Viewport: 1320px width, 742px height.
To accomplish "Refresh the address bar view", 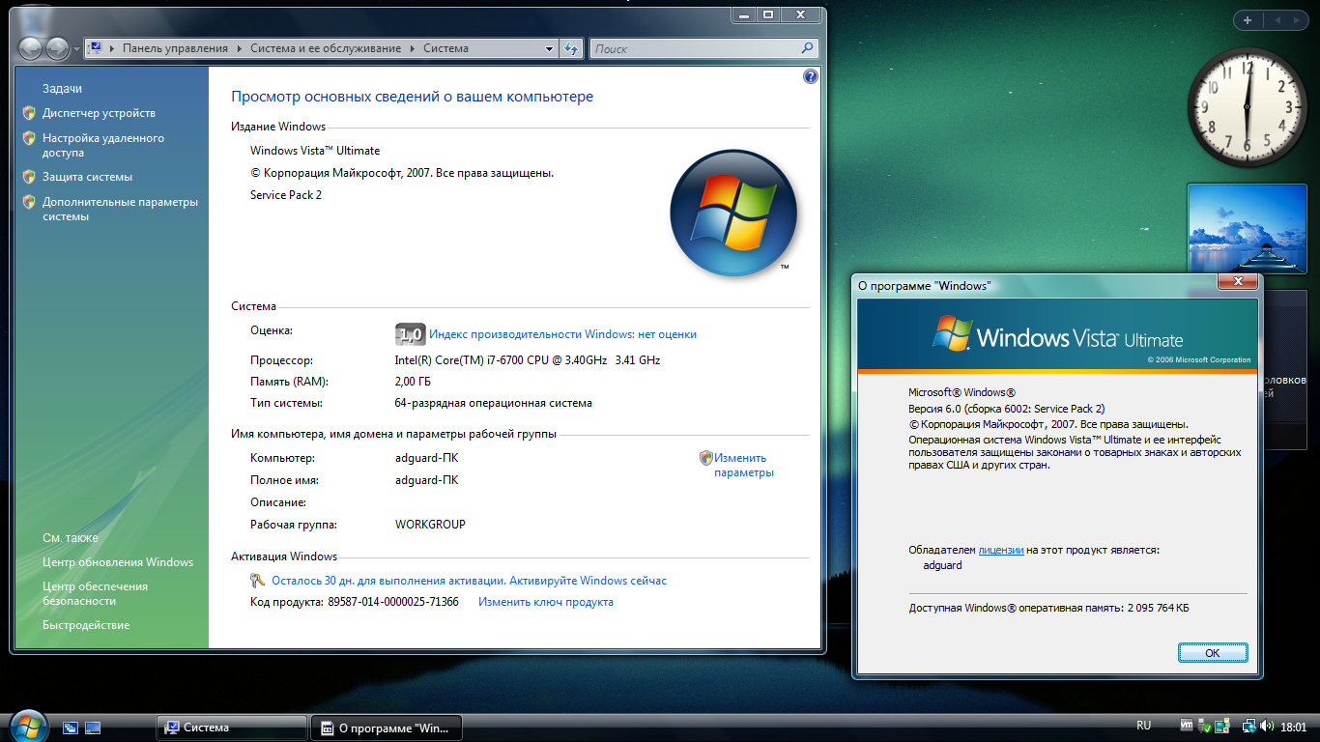I will coord(571,48).
